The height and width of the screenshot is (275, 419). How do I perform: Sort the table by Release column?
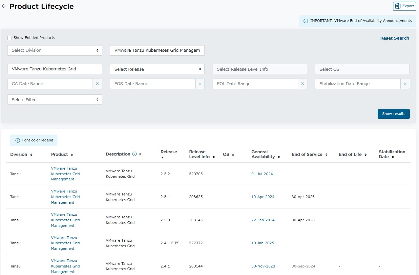[x=162, y=158]
